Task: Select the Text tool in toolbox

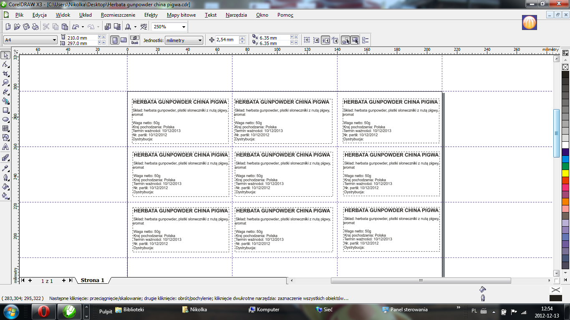Action: pyautogui.click(x=6, y=147)
